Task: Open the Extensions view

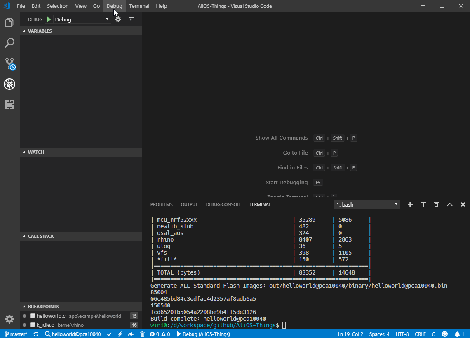Action: pyautogui.click(x=9, y=105)
